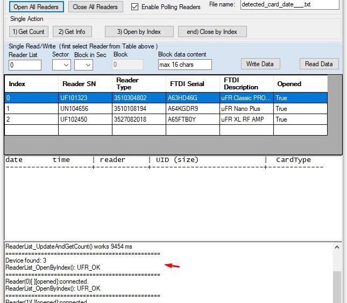Toggle the Enable Polling Readers checkbox

pyautogui.click(x=135, y=7)
